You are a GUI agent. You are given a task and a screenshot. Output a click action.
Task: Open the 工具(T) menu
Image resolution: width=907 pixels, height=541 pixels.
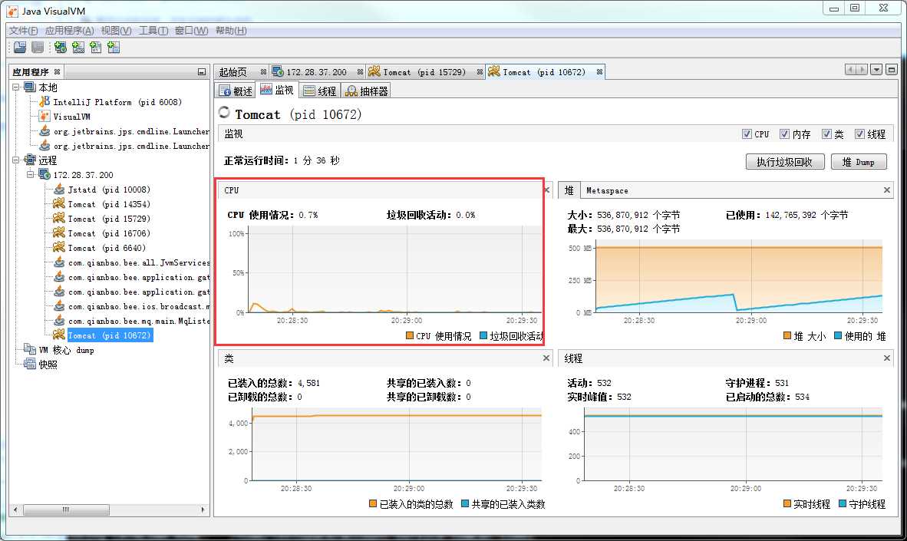(x=153, y=30)
